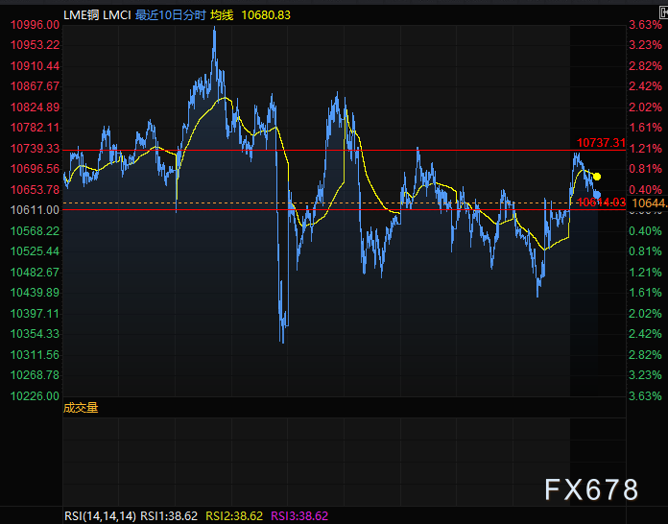
Task: Click the 10737.31 red resistance line label
Action: click(x=601, y=142)
